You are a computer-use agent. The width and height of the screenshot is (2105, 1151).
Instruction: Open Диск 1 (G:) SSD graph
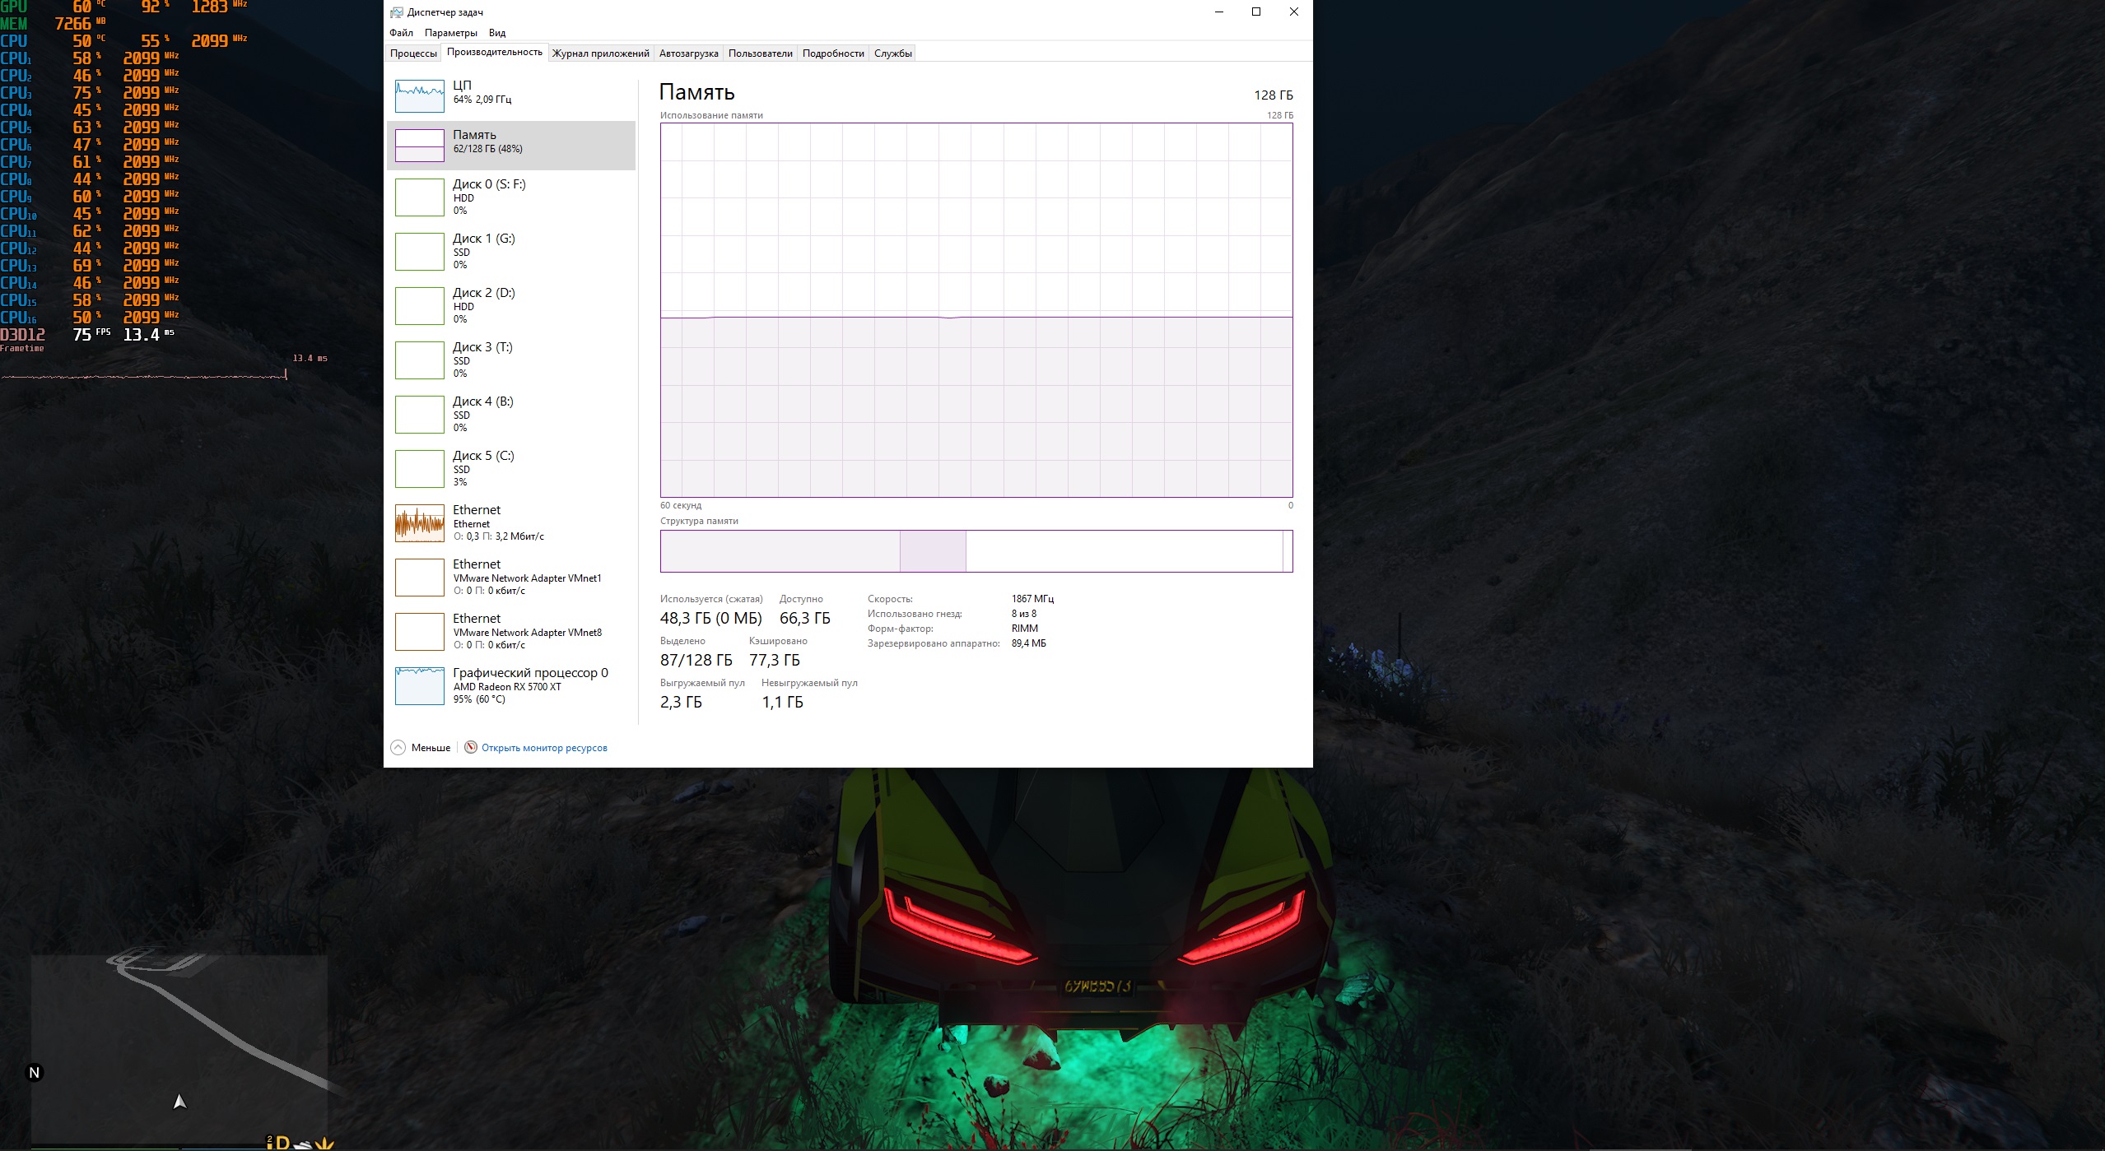pos(419,252)
